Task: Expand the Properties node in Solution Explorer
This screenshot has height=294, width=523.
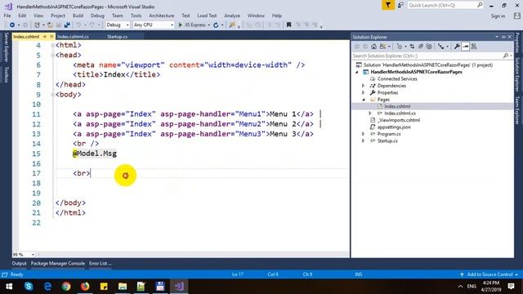Action: [363, 92]
